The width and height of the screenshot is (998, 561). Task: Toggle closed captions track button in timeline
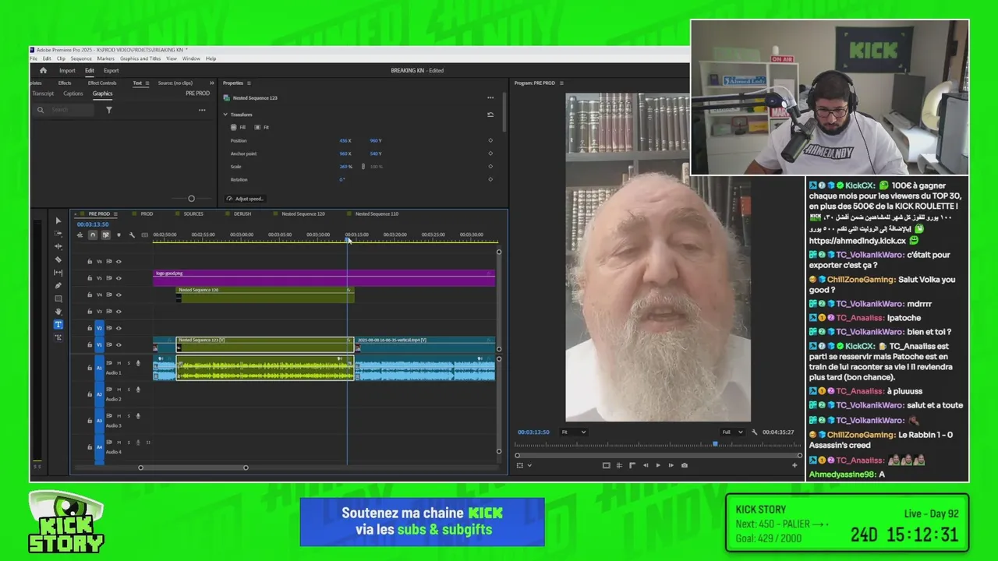pyautogui.click(x=144, y=235)
